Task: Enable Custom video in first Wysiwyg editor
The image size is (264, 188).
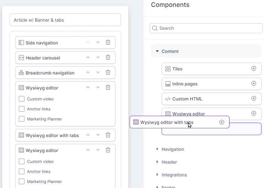Action: pyautogui.click(x=22, y=99)
